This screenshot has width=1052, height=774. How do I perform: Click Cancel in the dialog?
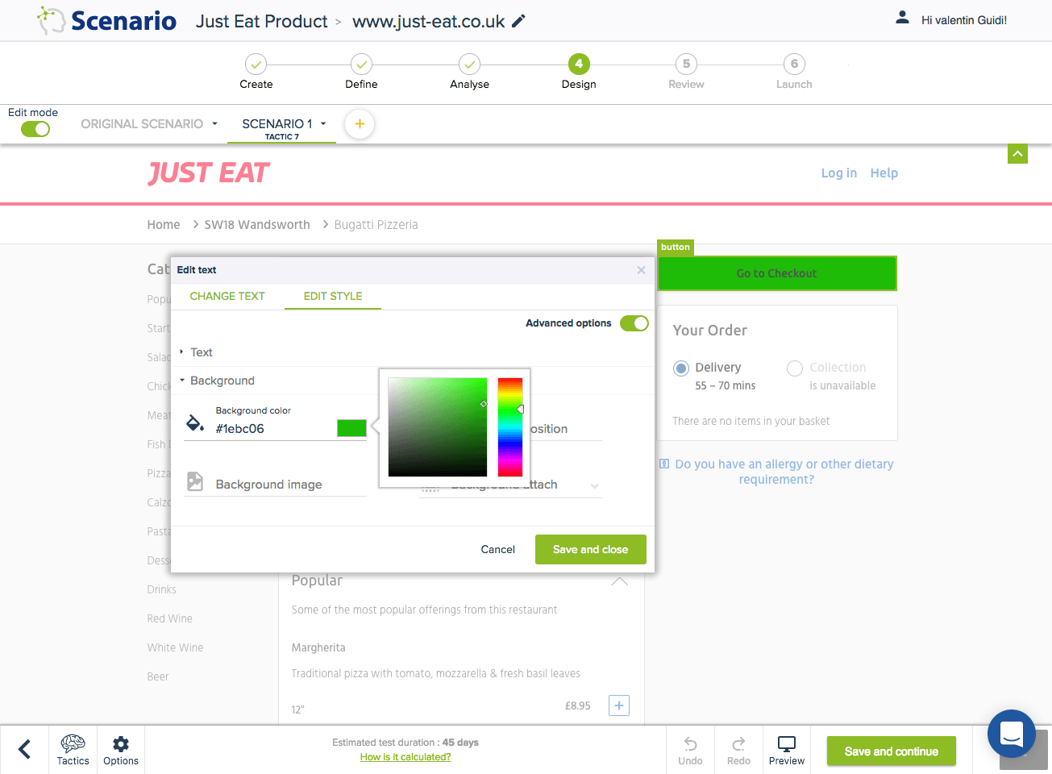pyautogui.click(x=497, y=550)
